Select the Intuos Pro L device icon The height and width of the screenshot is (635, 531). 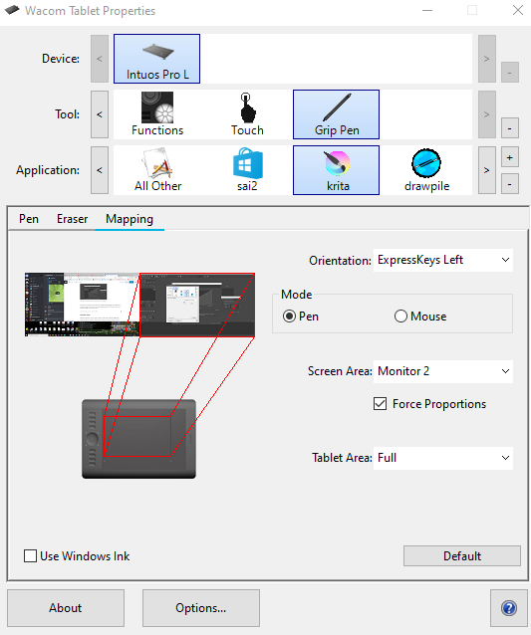[x=156, y=59]
